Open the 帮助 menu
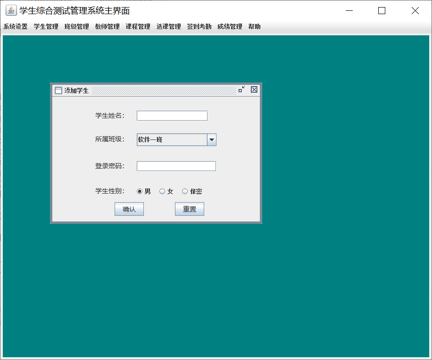 pyautogui.click(x=254, y=26)
